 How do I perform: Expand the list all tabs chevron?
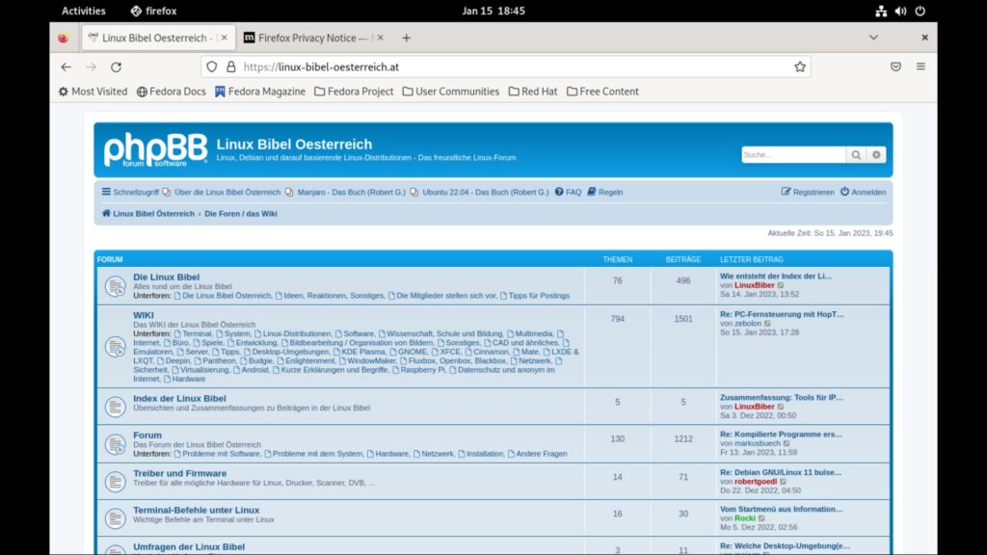(873, 38)
